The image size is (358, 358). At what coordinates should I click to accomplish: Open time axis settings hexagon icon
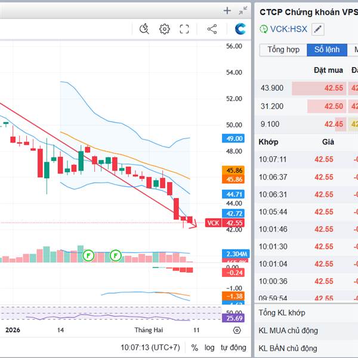click(x=237, y=330)
